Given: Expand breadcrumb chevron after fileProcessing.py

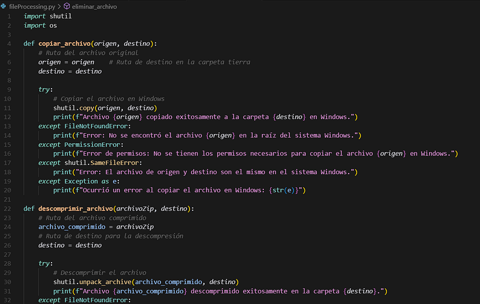Looking at the screenshot, I should [59, 6].
